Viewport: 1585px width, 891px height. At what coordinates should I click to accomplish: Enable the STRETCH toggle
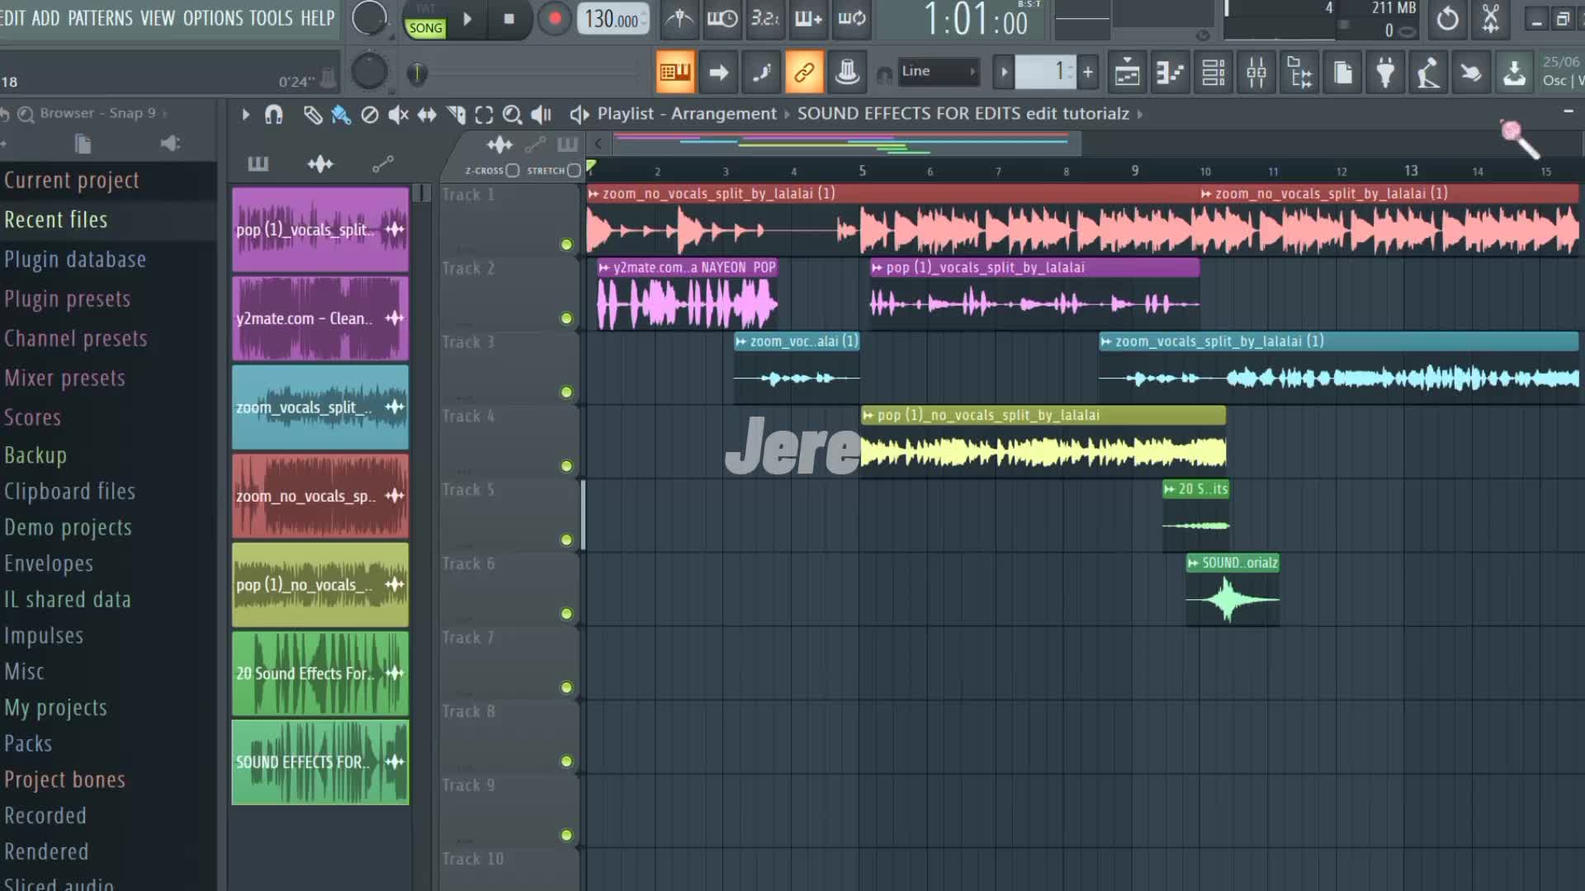pyautogui.click(x=574, y=170)
